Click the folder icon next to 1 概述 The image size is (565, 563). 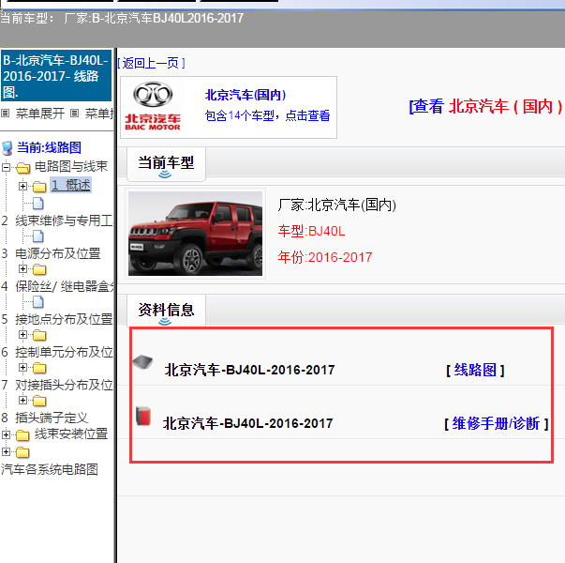click(x=39, y=187)
